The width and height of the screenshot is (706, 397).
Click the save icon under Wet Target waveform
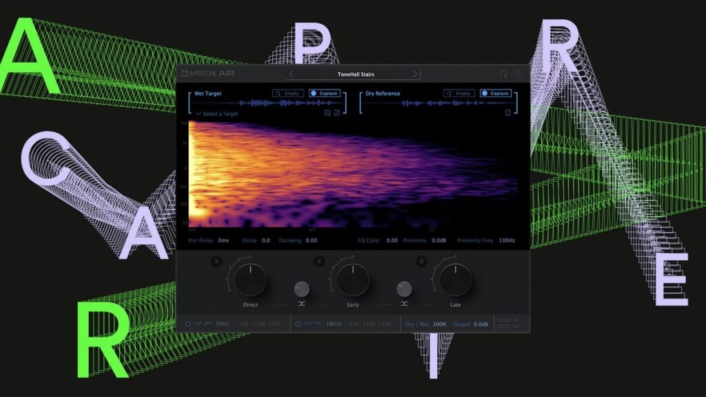click(328, 112)
